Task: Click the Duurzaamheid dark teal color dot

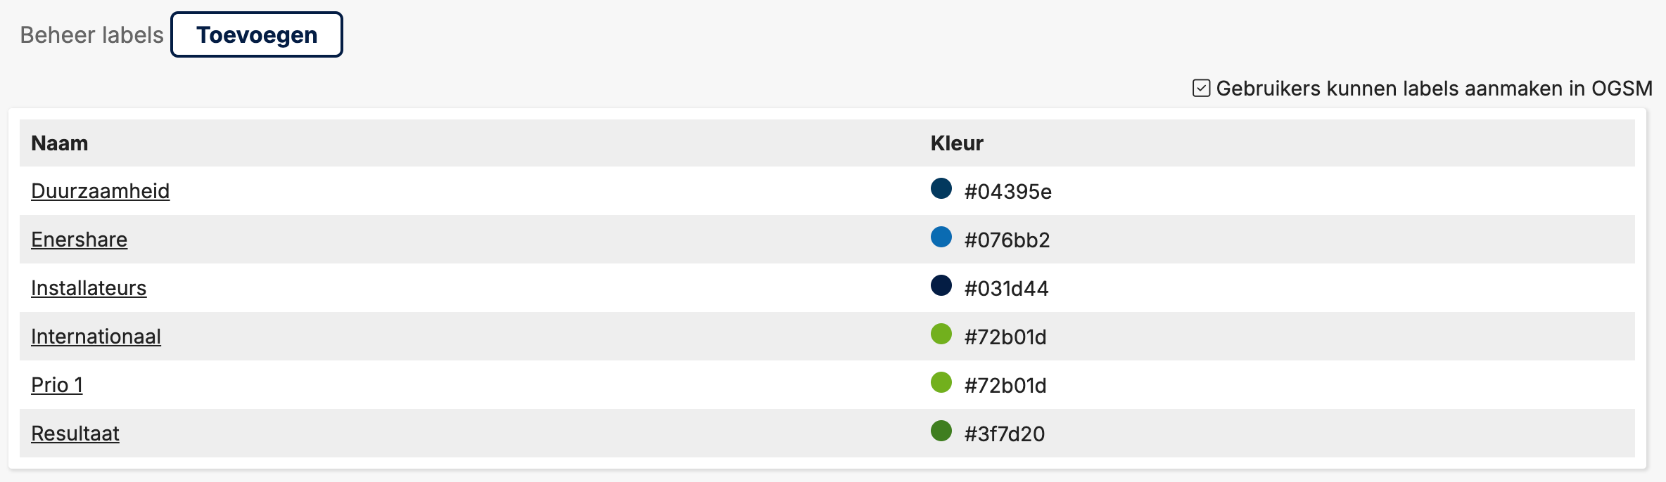Action: click(941, 188)
